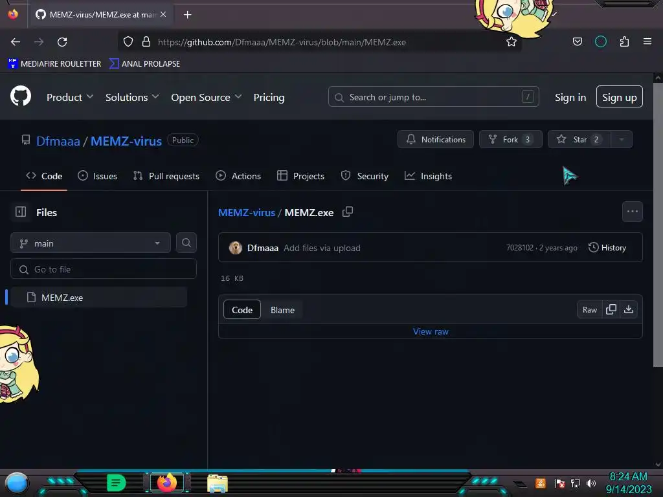Viewport: 663px width, 497px height.
Task: Bookmark page with the star icon
Action: pyautogui.click(x=511, y=42)
